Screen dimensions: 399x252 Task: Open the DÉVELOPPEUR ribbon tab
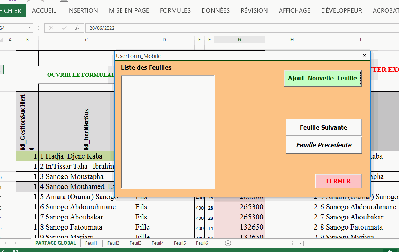click(x=341, y=10)
